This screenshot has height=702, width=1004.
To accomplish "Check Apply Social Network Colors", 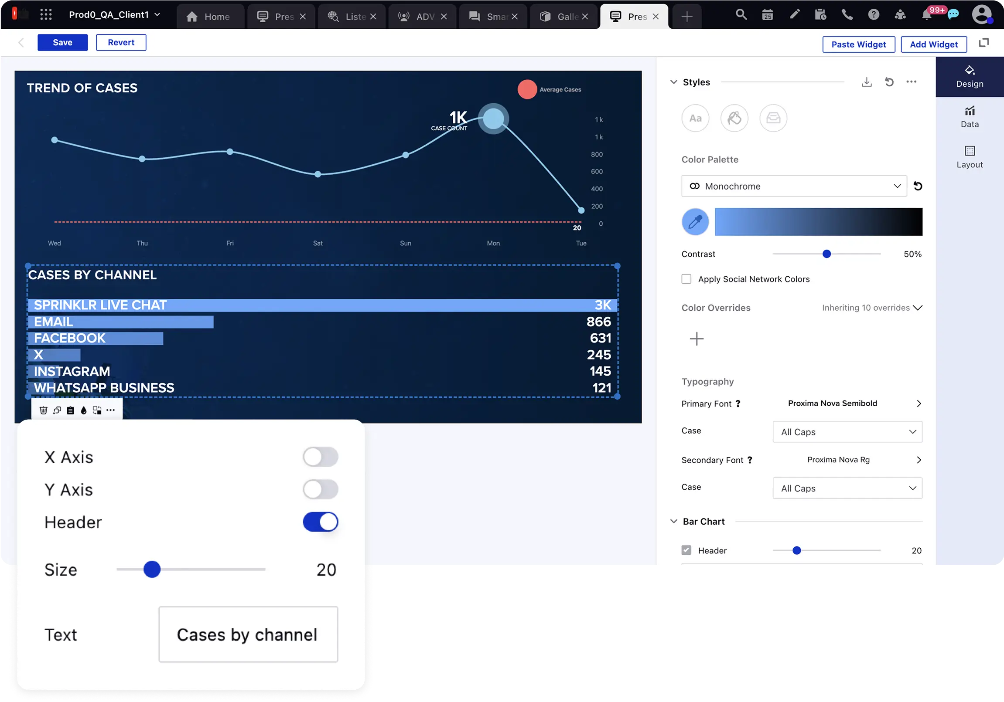I will click(x=686, y=279).
